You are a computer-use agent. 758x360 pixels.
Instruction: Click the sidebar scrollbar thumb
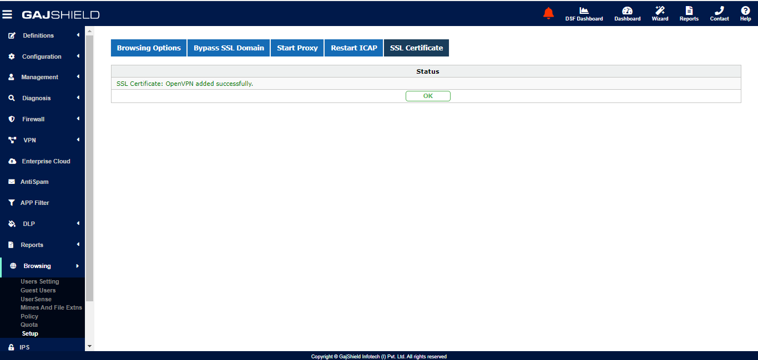point(89,167)
